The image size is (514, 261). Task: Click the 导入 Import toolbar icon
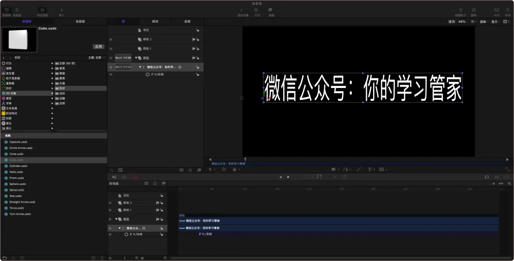pyautogui.click(x=61, y=10)
